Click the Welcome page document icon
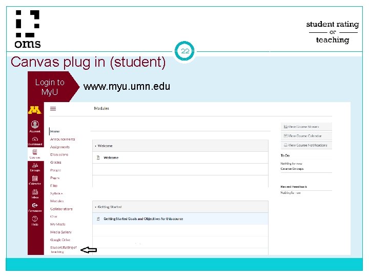Screen dimensions: 369x277 tap(98, 157)
